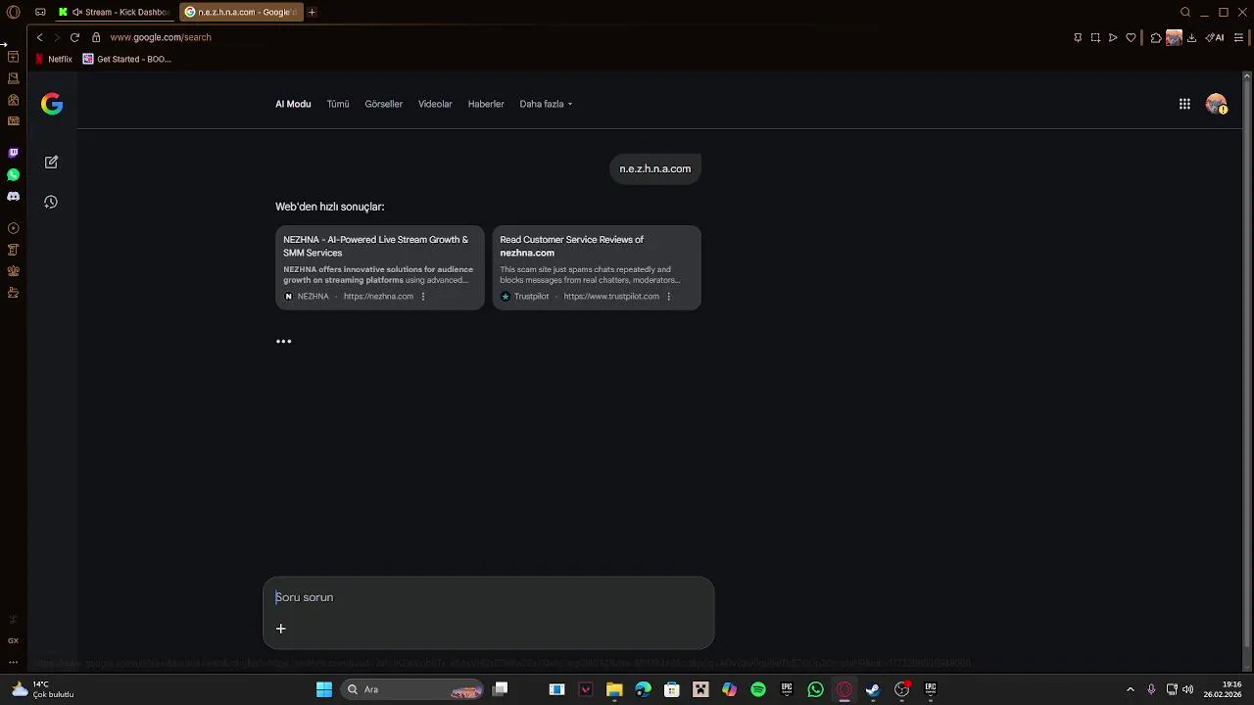Start a new AI Mode chat with the pencil icon
This screenshot has height=705, width=1254.
[51, 162]
